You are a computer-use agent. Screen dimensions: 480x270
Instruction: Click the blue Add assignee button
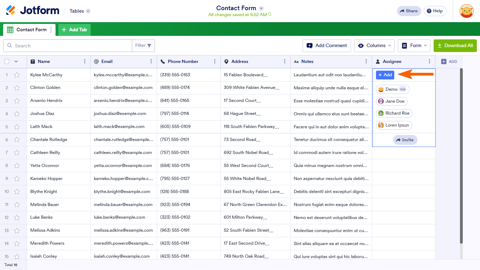coord(385,75)
